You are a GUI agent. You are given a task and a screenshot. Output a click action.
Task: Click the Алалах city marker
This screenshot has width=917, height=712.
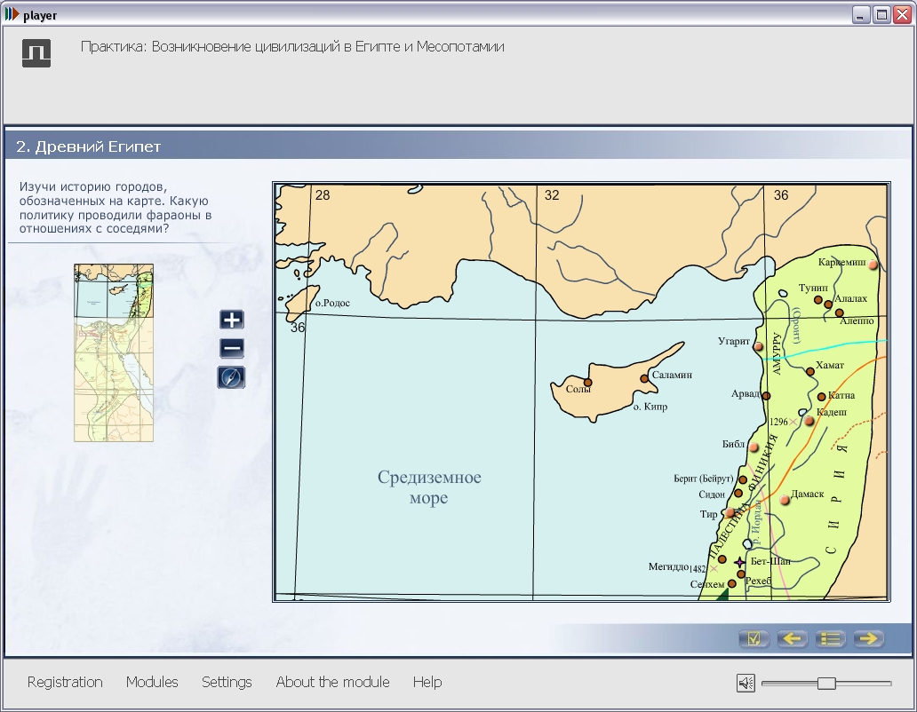point(828,305)
